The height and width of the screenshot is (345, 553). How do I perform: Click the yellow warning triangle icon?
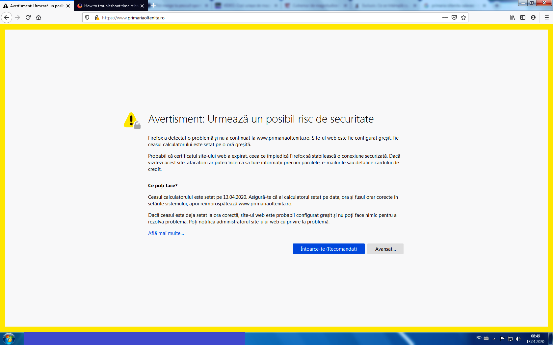(132, 120)
